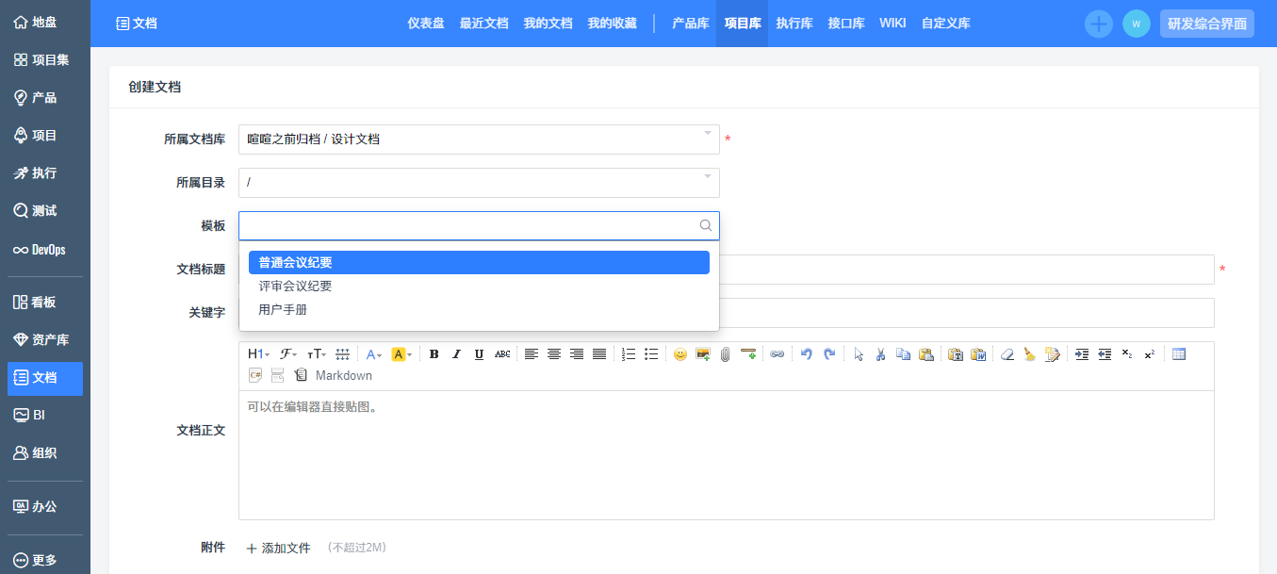
Task: Switch to the 产品库 tab
Action: pyautogui.click(x=690, y=24)
